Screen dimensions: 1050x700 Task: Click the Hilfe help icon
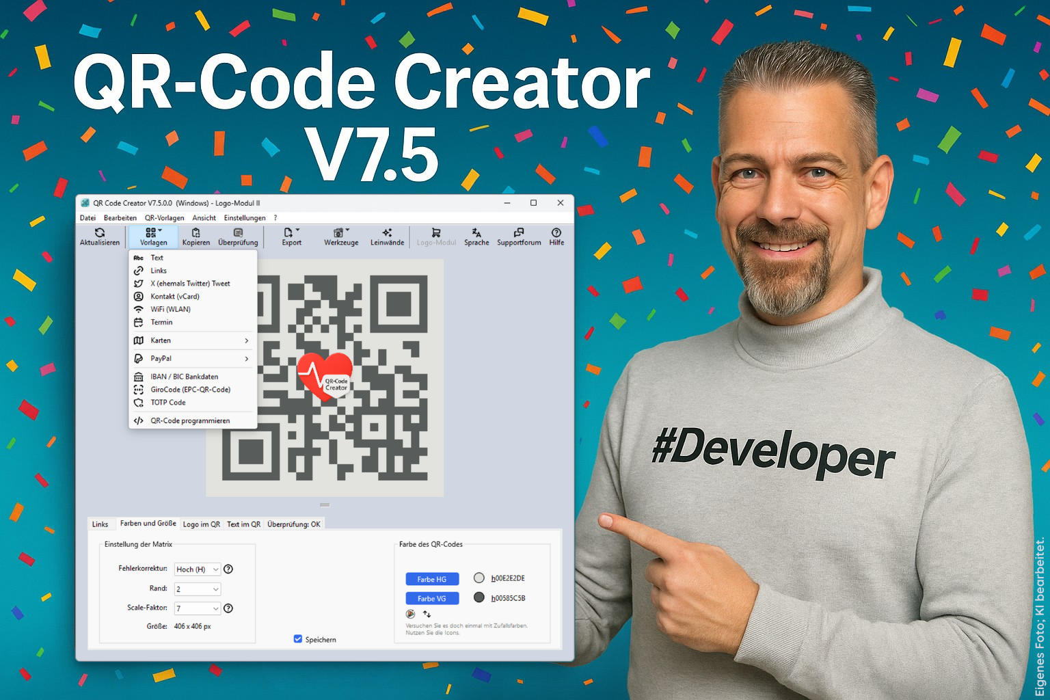(x=556, y=233)
